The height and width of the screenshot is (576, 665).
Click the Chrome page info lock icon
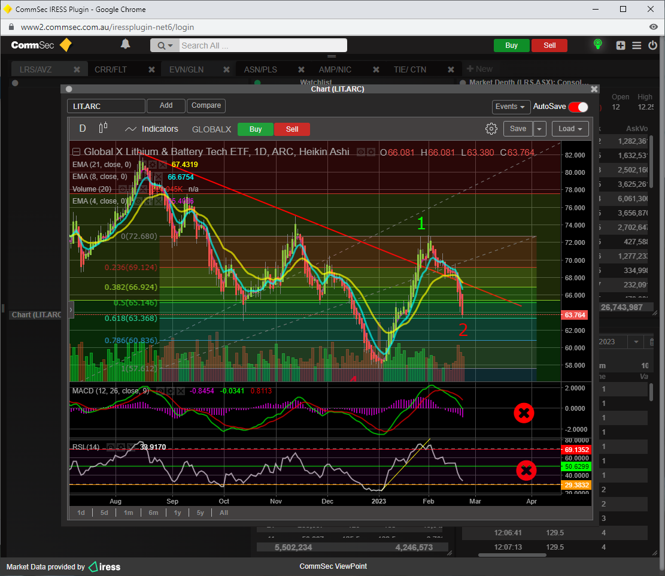(11, 27)
